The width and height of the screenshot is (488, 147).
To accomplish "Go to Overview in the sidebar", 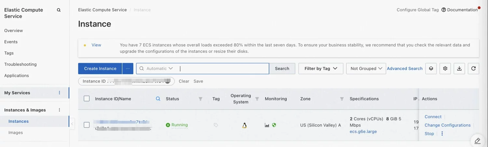I will point(14,30).
